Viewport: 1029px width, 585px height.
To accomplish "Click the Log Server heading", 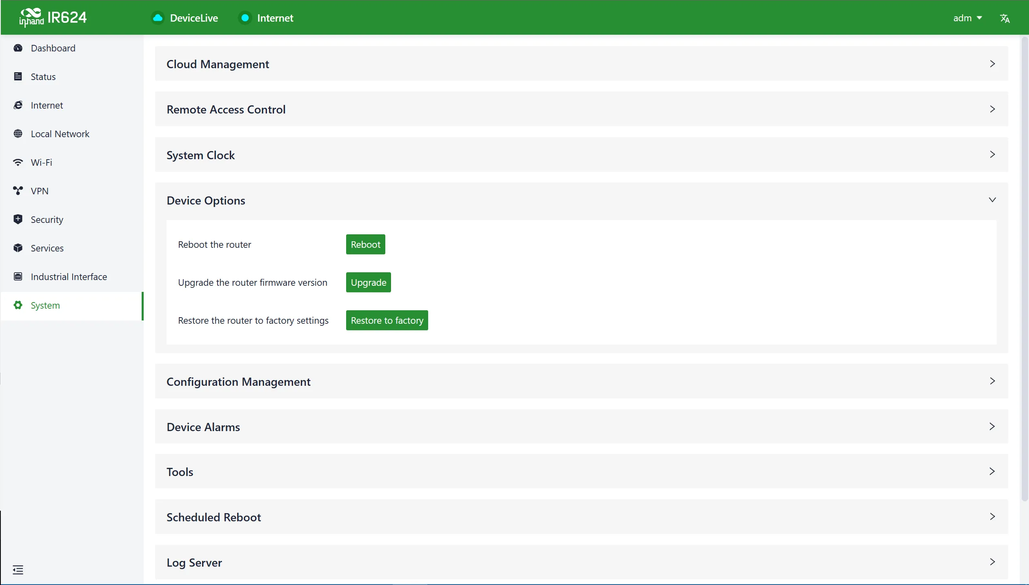I will click(x=194, y=563).
